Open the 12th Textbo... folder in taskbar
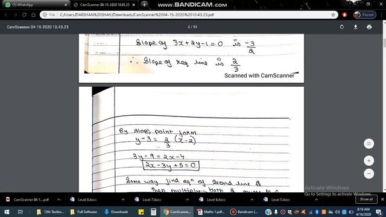Image resolution: width=386 pixels, height=217 pixels. [50, 212]
